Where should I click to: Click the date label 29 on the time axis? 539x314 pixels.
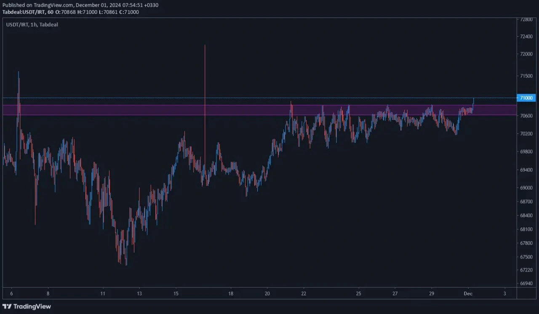point(432,293)
